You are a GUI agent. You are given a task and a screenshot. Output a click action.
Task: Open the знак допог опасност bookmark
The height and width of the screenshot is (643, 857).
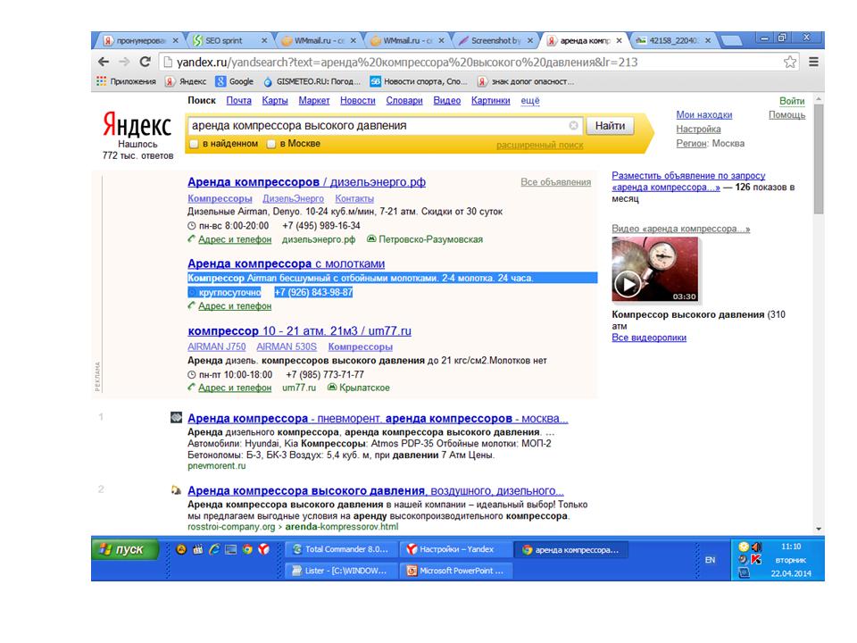click(x=526, y=81)
